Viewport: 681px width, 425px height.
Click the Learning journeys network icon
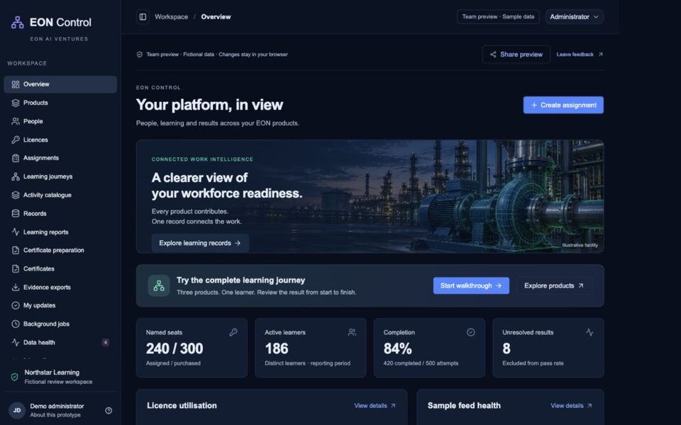coord(16,176)
